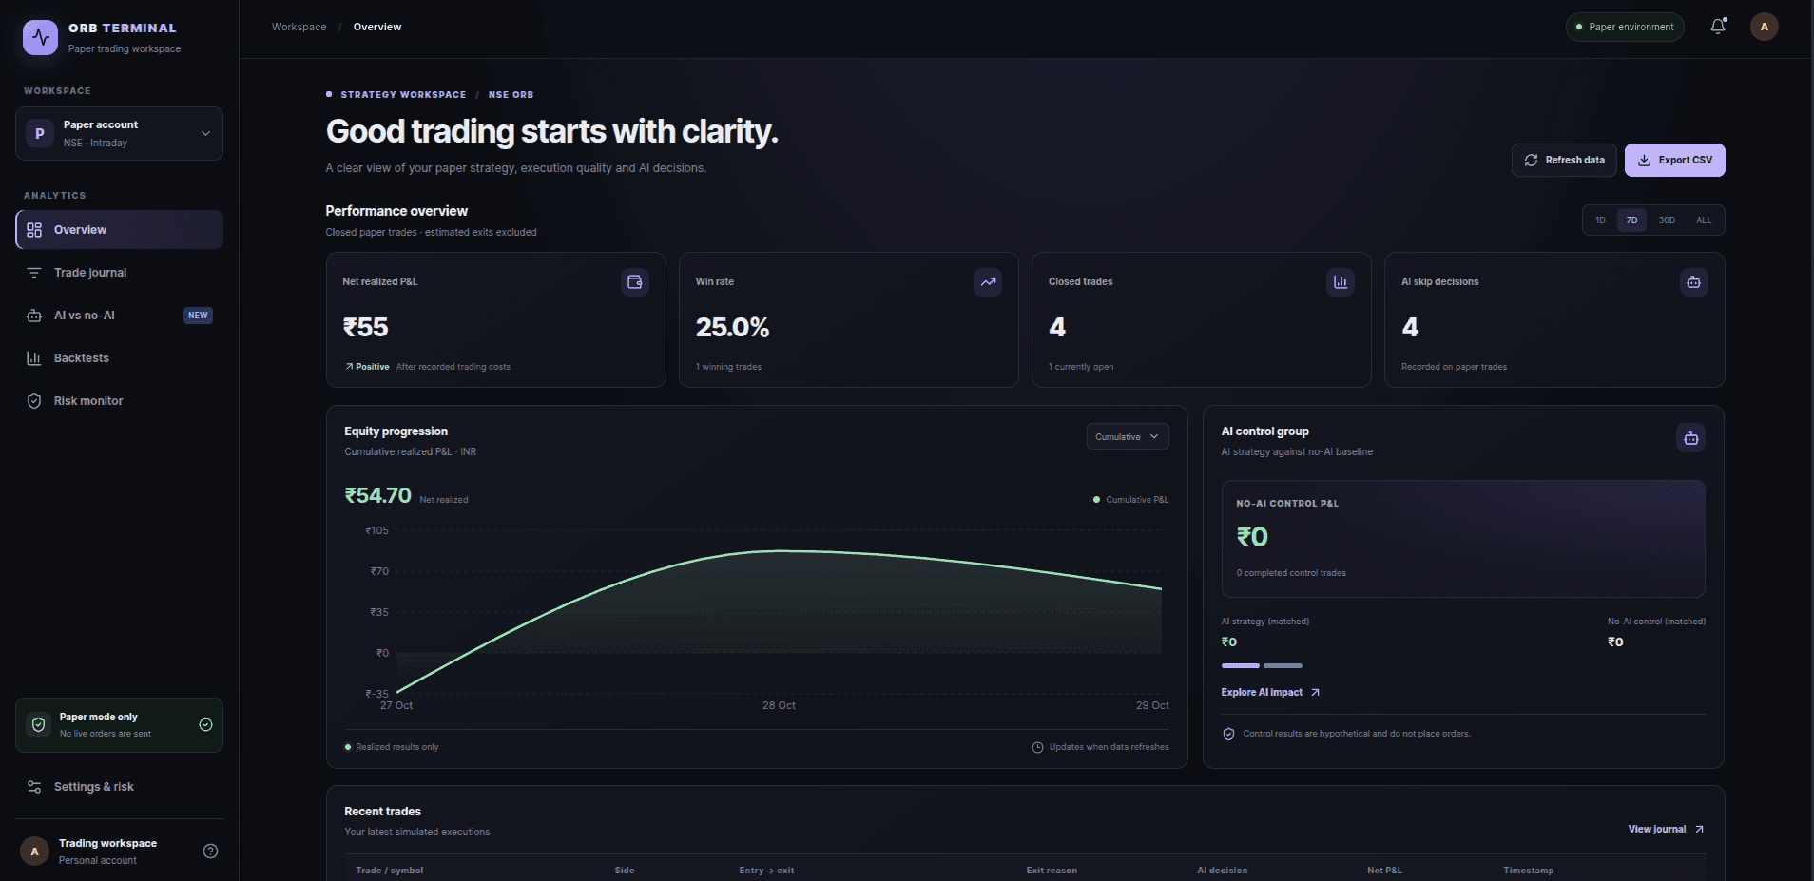Select the 30D time range
1814x881 pixels.
pyautogui.click(x=1667, y=220)
